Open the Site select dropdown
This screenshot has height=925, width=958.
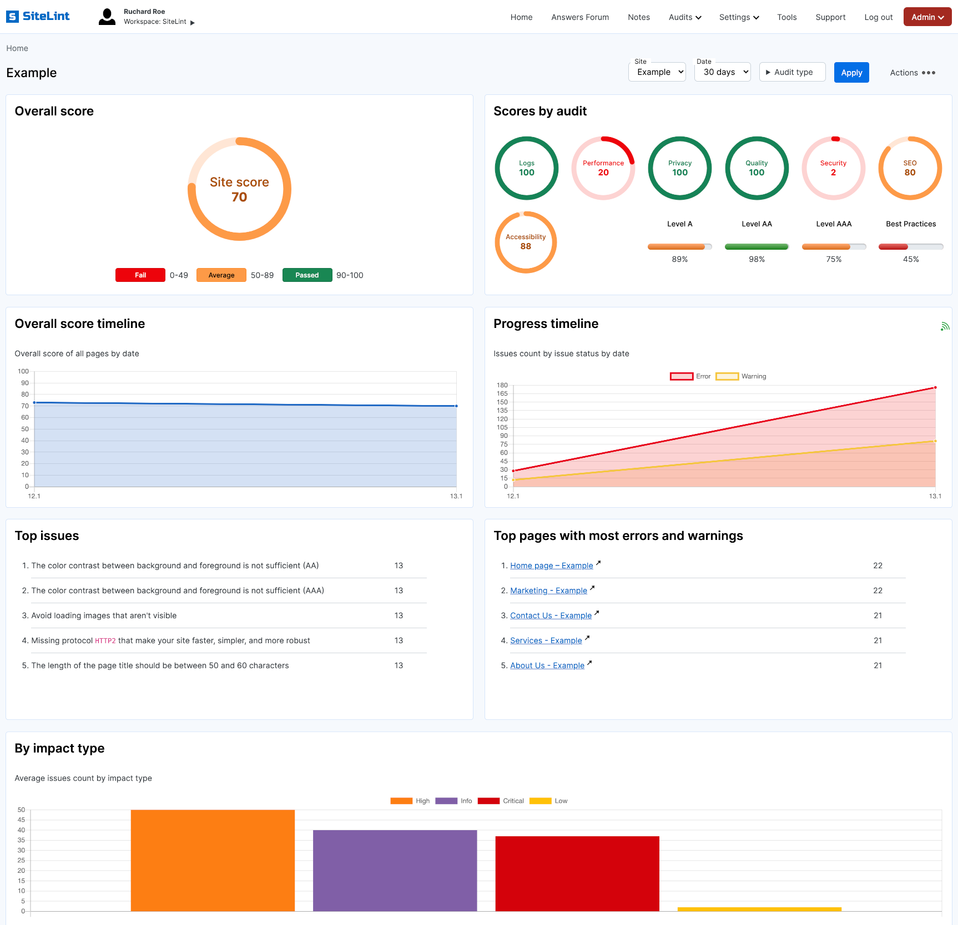tap(657, 72)
